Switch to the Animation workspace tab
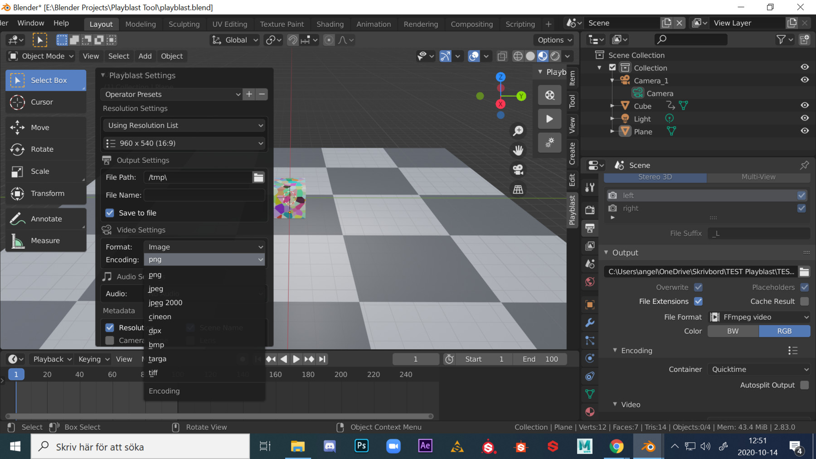The height and width of the screenshot is (459, 816). tap(374, 24)
